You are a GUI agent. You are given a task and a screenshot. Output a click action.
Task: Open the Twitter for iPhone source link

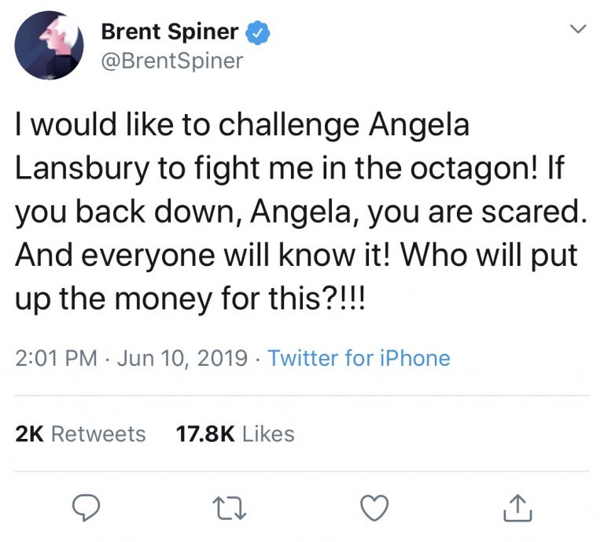coord(359,359)
